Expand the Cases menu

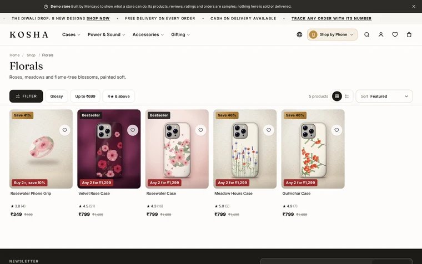[71, 35]
